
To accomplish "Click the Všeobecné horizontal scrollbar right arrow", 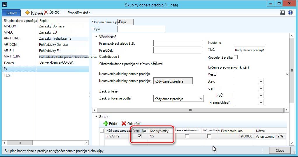I will coord(287,110).
